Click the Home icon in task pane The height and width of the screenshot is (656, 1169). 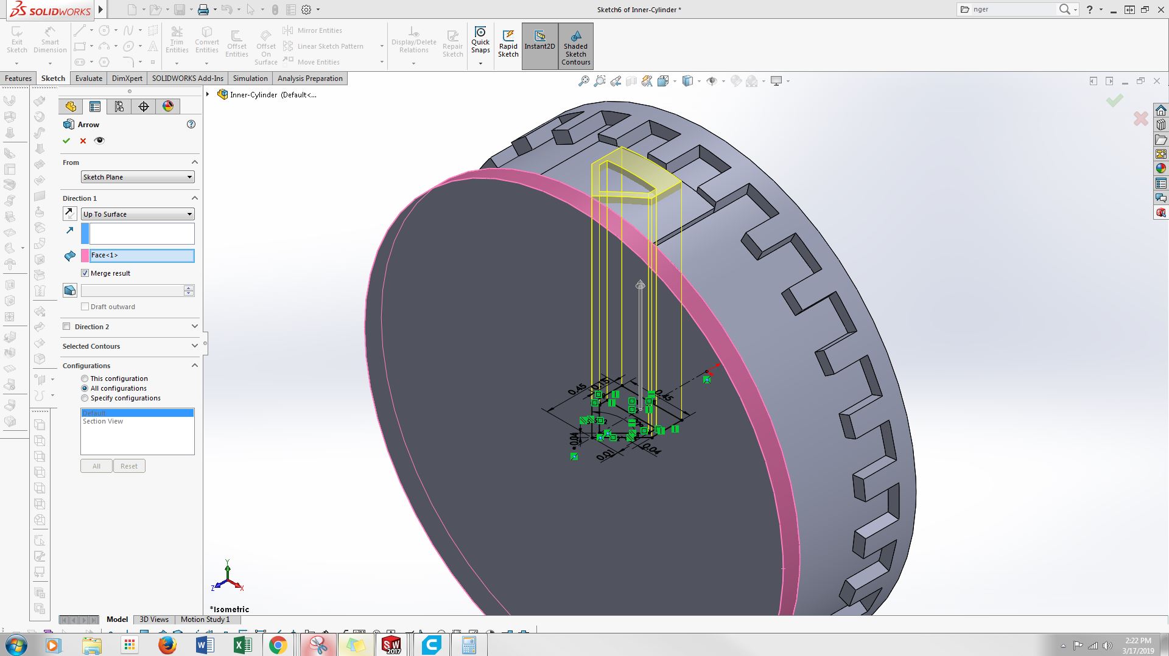(x=1161, y=111)
